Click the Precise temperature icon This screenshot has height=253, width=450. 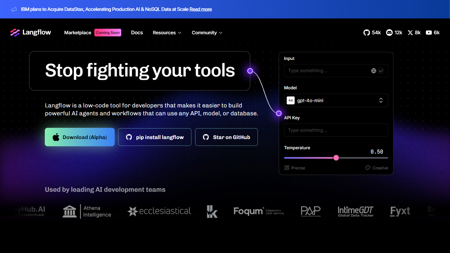[287, 168]
